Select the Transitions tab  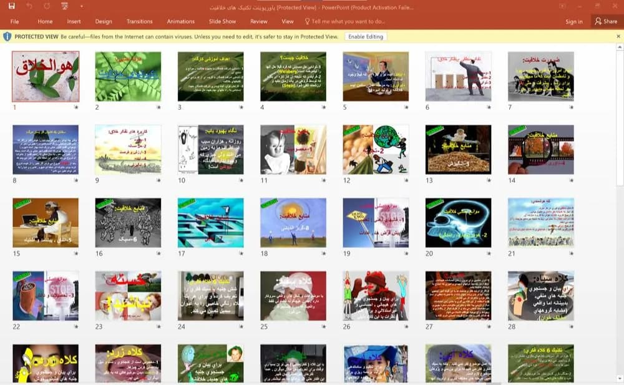tap(139, 21)
